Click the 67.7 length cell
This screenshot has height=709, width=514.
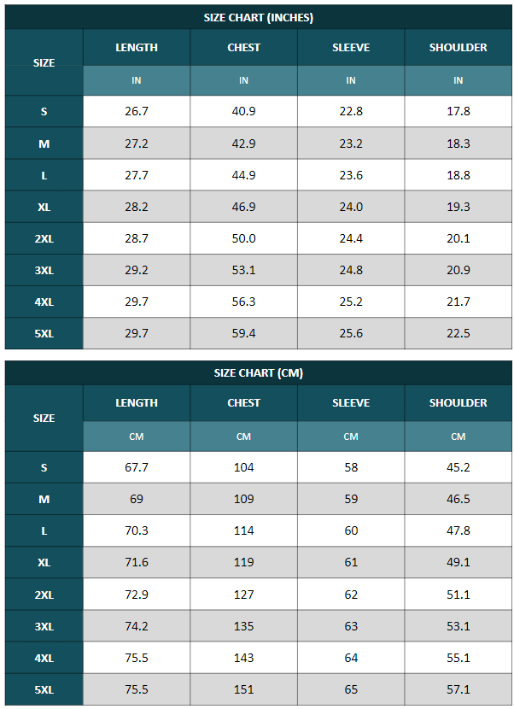[137, 467]
